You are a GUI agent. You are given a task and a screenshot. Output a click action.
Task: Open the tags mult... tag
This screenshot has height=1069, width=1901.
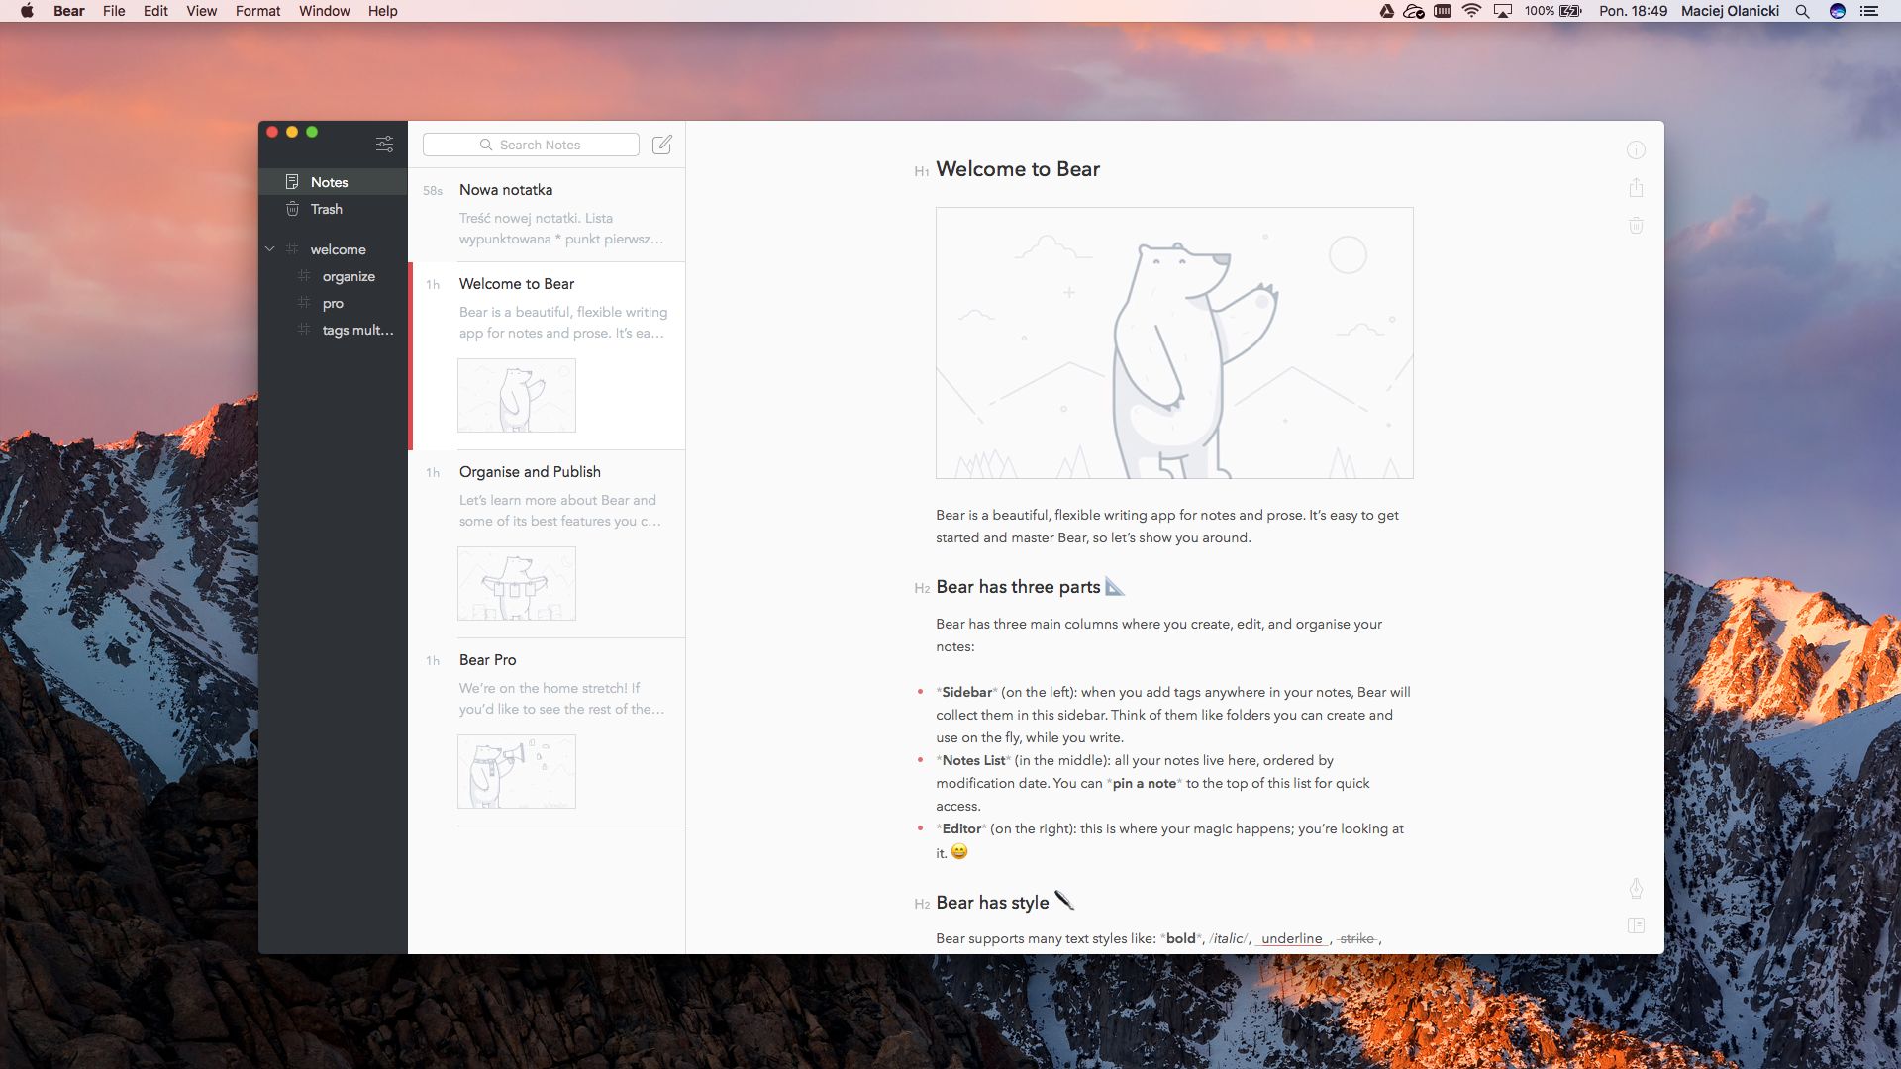[356, 330]
